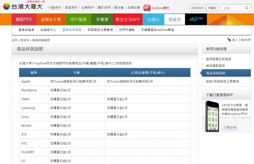Open the 數位生活APP tab
Image resolution: width=254 pixels, height=164 pixels.
128,19
